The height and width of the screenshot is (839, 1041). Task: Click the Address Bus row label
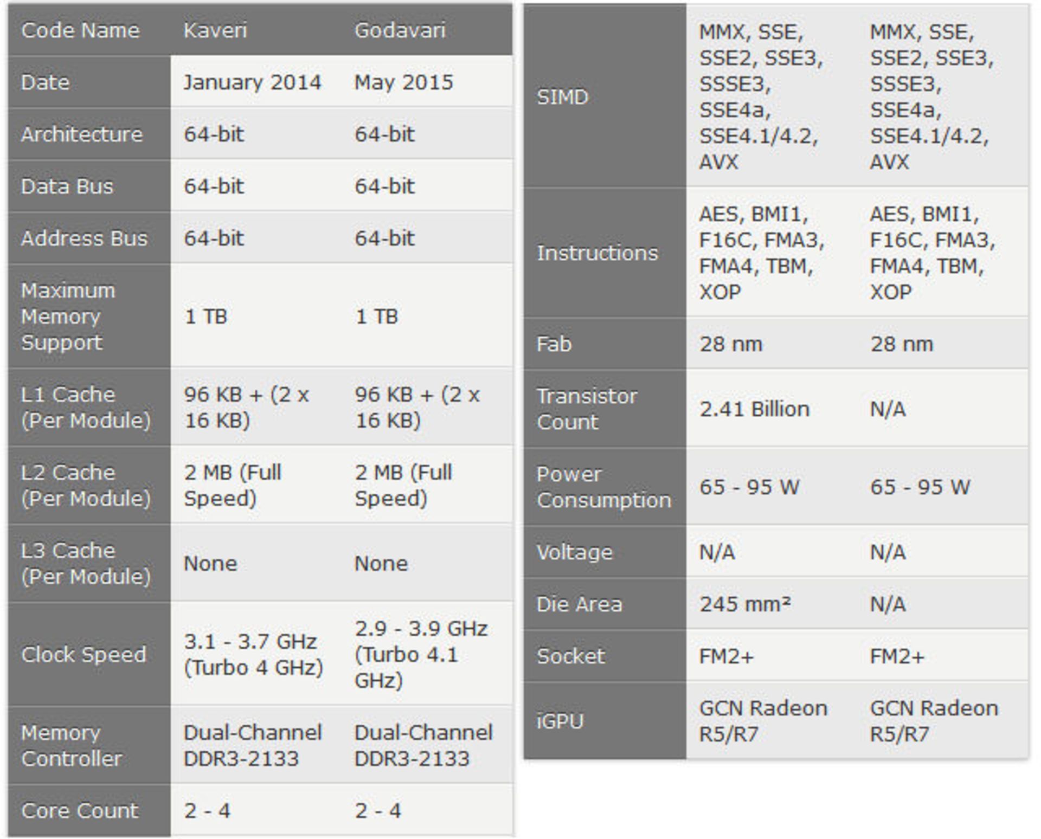pyautogui.click(x=89, y=238)
